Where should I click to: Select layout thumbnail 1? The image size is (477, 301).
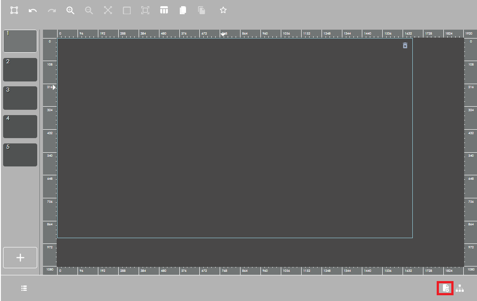coord(20,41)
